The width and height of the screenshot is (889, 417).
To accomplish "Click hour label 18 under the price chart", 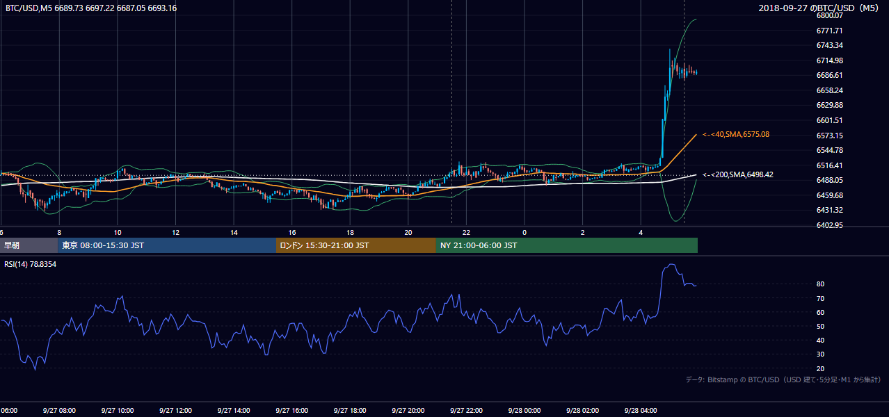I will 350,232.
